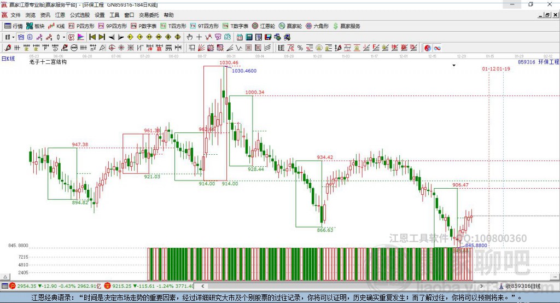This screenshot has height=303, width=560.
Task: Open the 资讯 menu
Action: pos(45,15)
